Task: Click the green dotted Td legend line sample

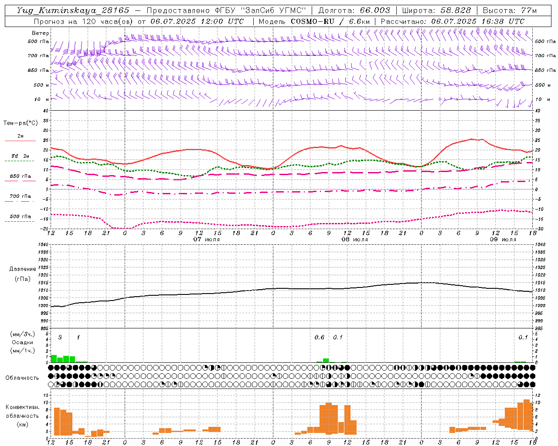Action: point(20,161)
